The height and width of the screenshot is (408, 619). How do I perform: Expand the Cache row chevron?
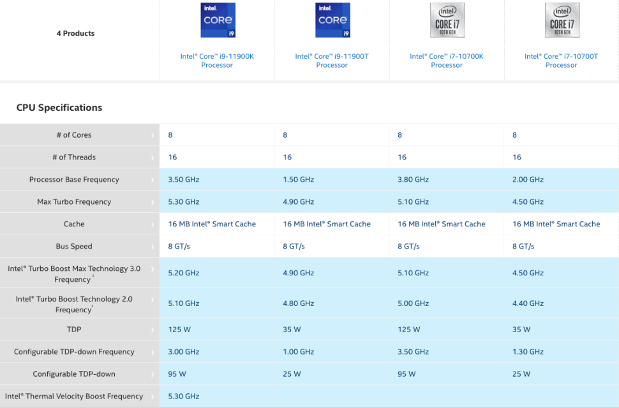pyautogui.click(x=153, y=224)
